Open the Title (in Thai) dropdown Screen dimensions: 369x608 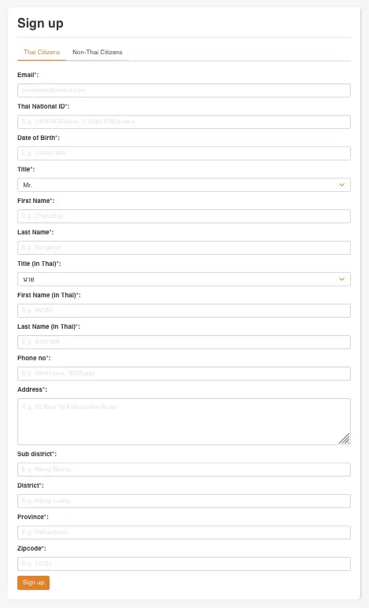coord(184,279)
